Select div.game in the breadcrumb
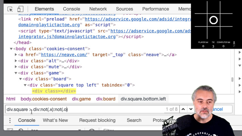The width and height of the screenshot is (242, 136). point(81,99)
